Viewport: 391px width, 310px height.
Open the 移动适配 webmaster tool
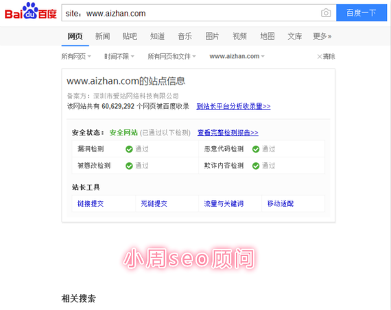point(281,203)
